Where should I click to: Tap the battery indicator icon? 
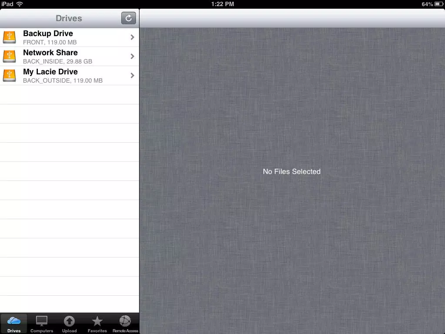(439, 4)
